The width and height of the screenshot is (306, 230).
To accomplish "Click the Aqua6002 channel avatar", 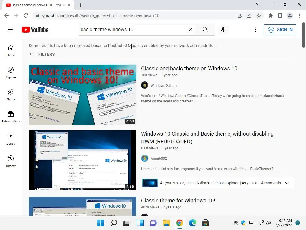I will [x=145, y=158].
